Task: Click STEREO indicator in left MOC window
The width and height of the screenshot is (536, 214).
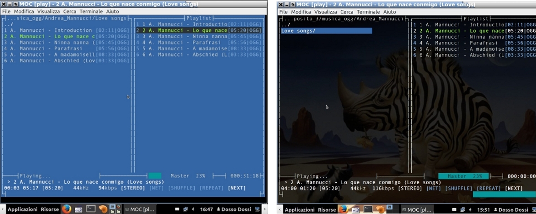Action: coord(134,188)
